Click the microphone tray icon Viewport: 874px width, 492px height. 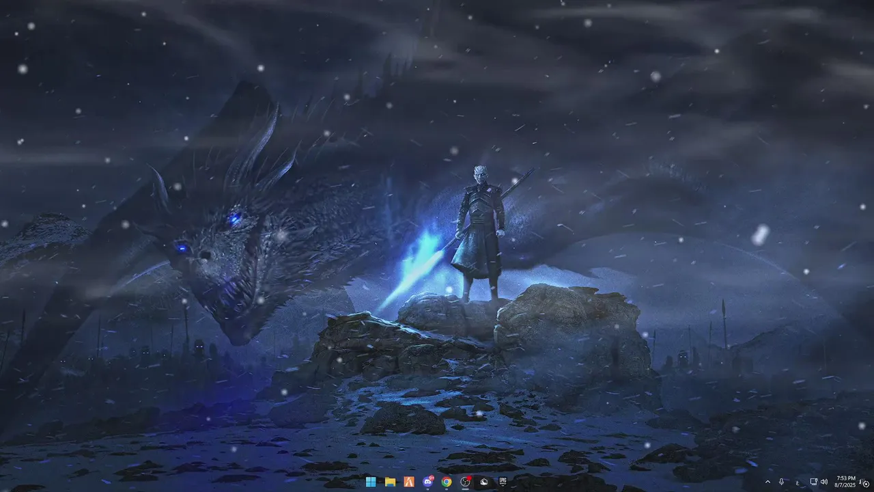pyautogui.click(x=782, y=482)
